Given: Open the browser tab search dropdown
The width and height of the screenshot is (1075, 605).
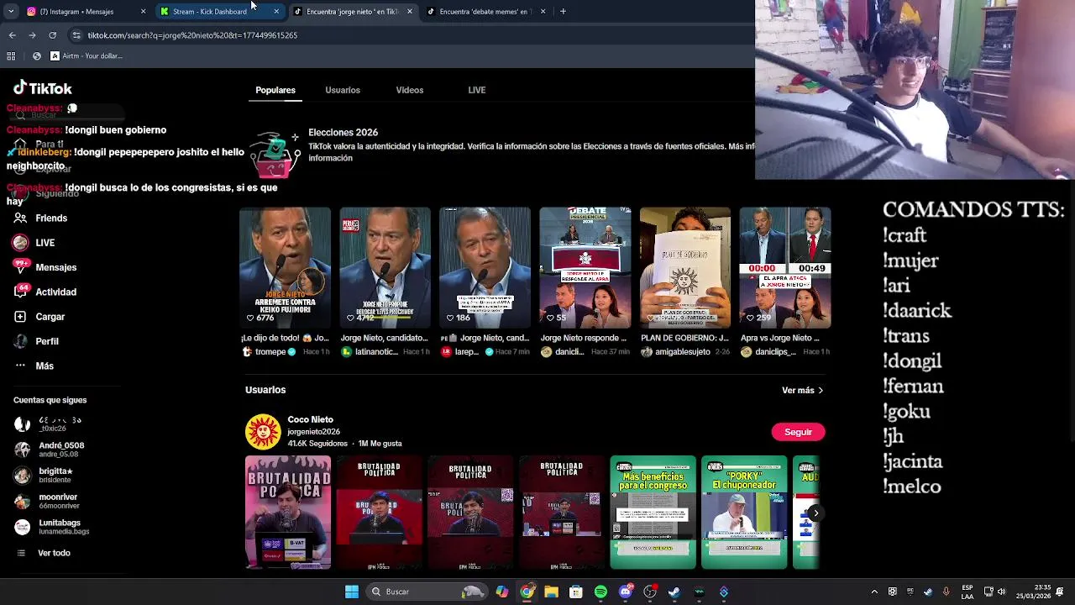Looking at the screenshot, I should [x=12, y=12].
